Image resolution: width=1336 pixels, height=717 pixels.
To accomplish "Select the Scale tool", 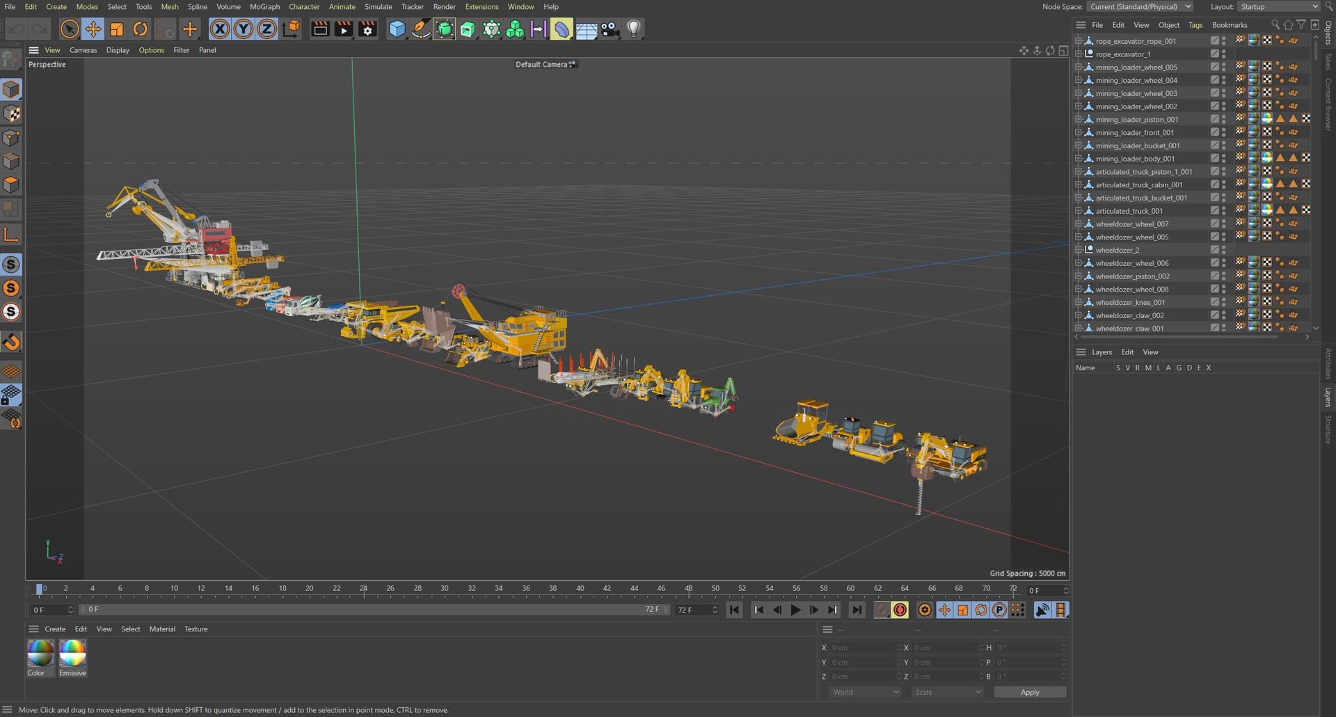I will (116, 29).
